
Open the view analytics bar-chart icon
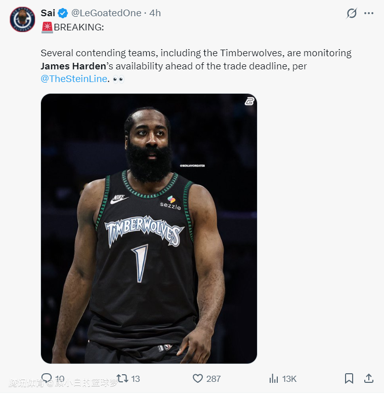pos(274,378)
